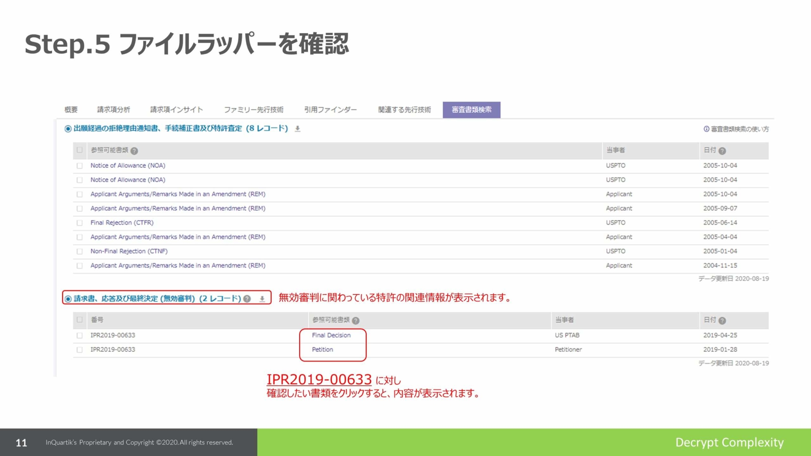Viewport: 811px width, 456px height.
Task: Check the Final Rejection (CTFR) row
Action: 80,223
